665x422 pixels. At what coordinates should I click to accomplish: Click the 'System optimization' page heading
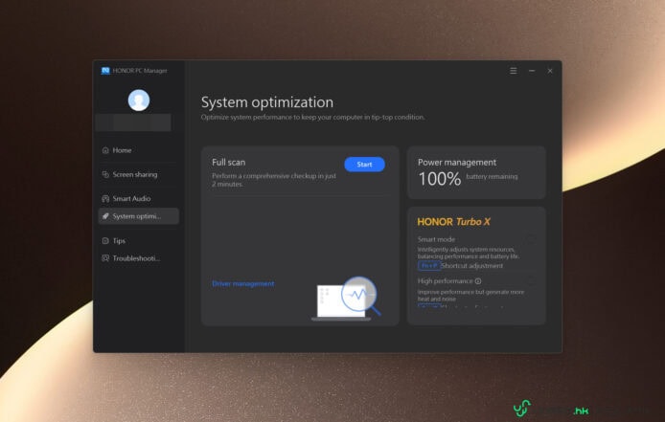[x=267, y=102]
